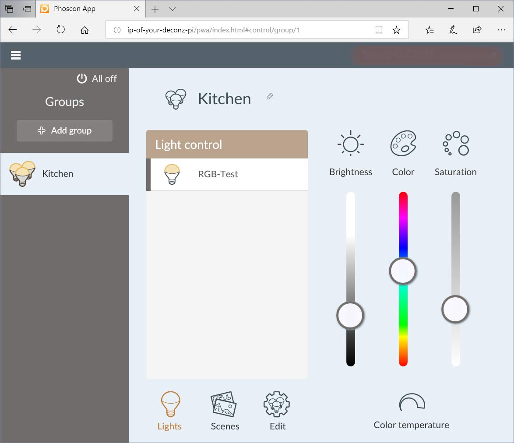The width and height of the screenshot is (514, 443).
Task: Click the tabs you've set aside icon
Action: click(x=9, y=9)
